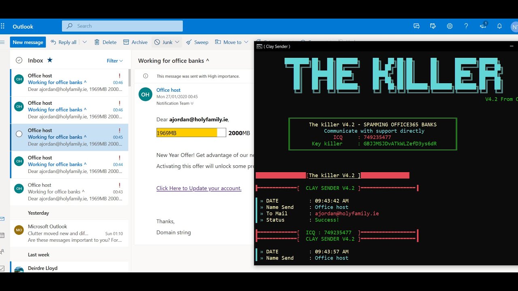Image resolution: width=518 pixels, height=291 pixels.
Task: Select all messages with Inbox checkbox circle
Action: tap(19, 60)
